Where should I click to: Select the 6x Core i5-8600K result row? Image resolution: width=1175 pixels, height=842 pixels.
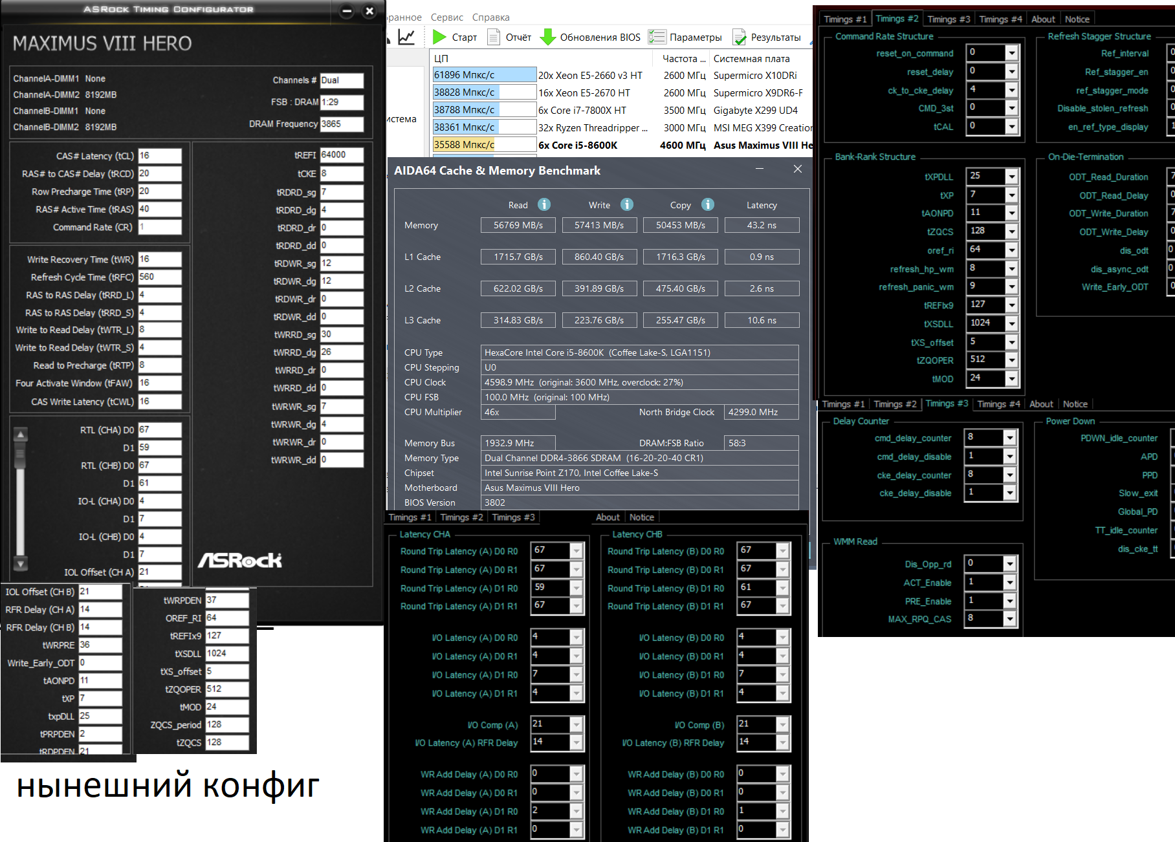(621, 146)
